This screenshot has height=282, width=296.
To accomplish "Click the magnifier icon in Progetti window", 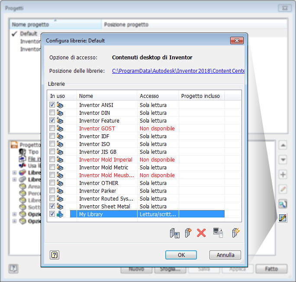I will [283, 204].
